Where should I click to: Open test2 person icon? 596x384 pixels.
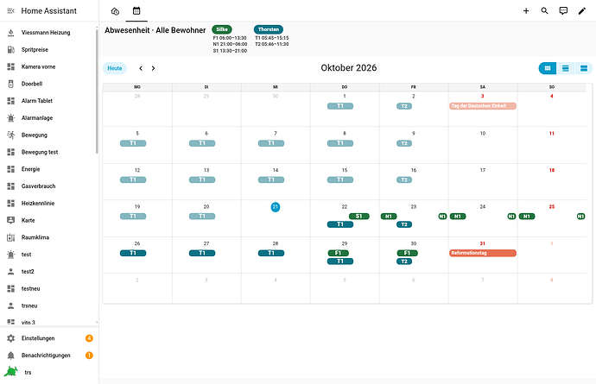click(11, 272)
